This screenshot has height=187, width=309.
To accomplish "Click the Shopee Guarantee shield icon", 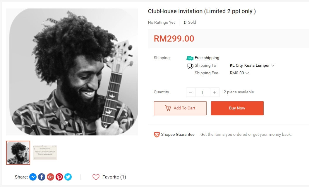I will (157, 135).
